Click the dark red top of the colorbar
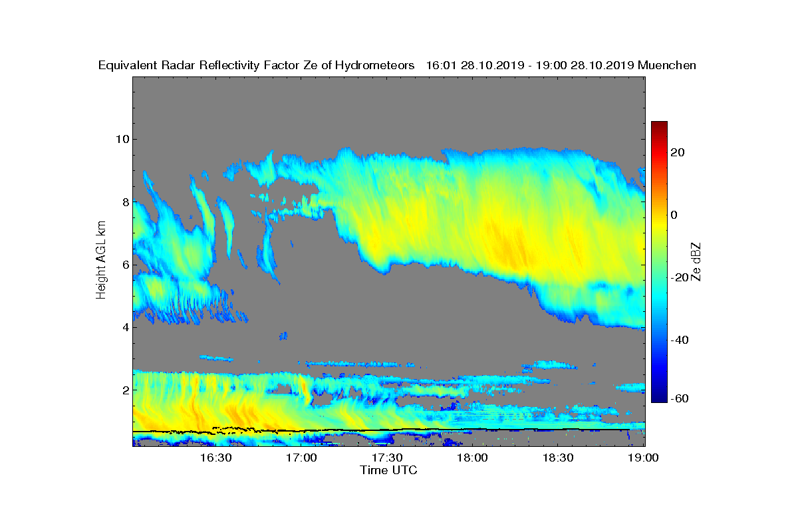This screenshot has width=798, height=532. [x=659, y=126]
